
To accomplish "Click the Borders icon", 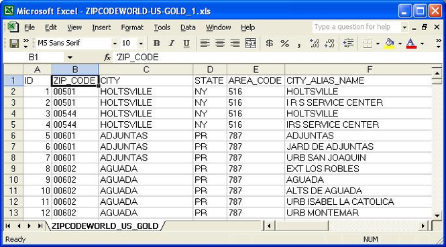I will click(x=368, y=44).
